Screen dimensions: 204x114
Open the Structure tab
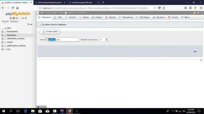(x=44, y=17)
